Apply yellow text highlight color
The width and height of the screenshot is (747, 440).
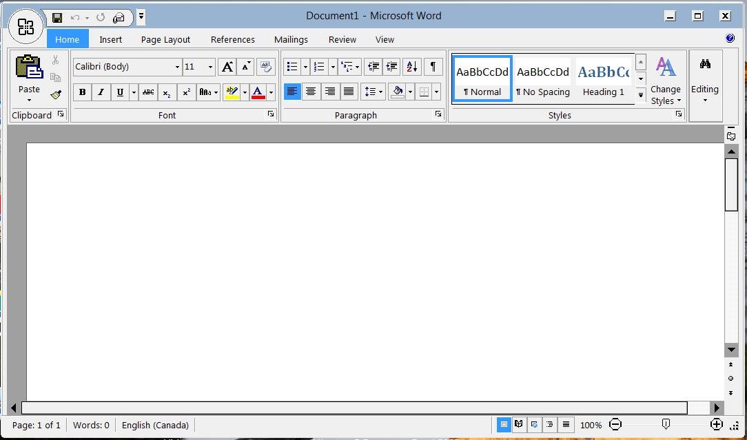tap(232, 92)
